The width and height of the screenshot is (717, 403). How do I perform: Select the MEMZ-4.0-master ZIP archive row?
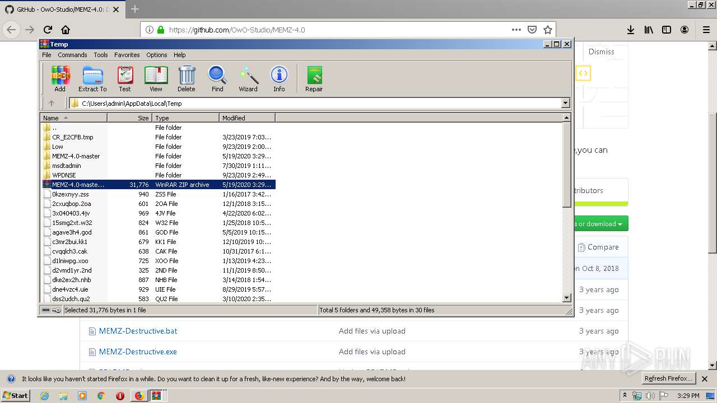[158, 185]
